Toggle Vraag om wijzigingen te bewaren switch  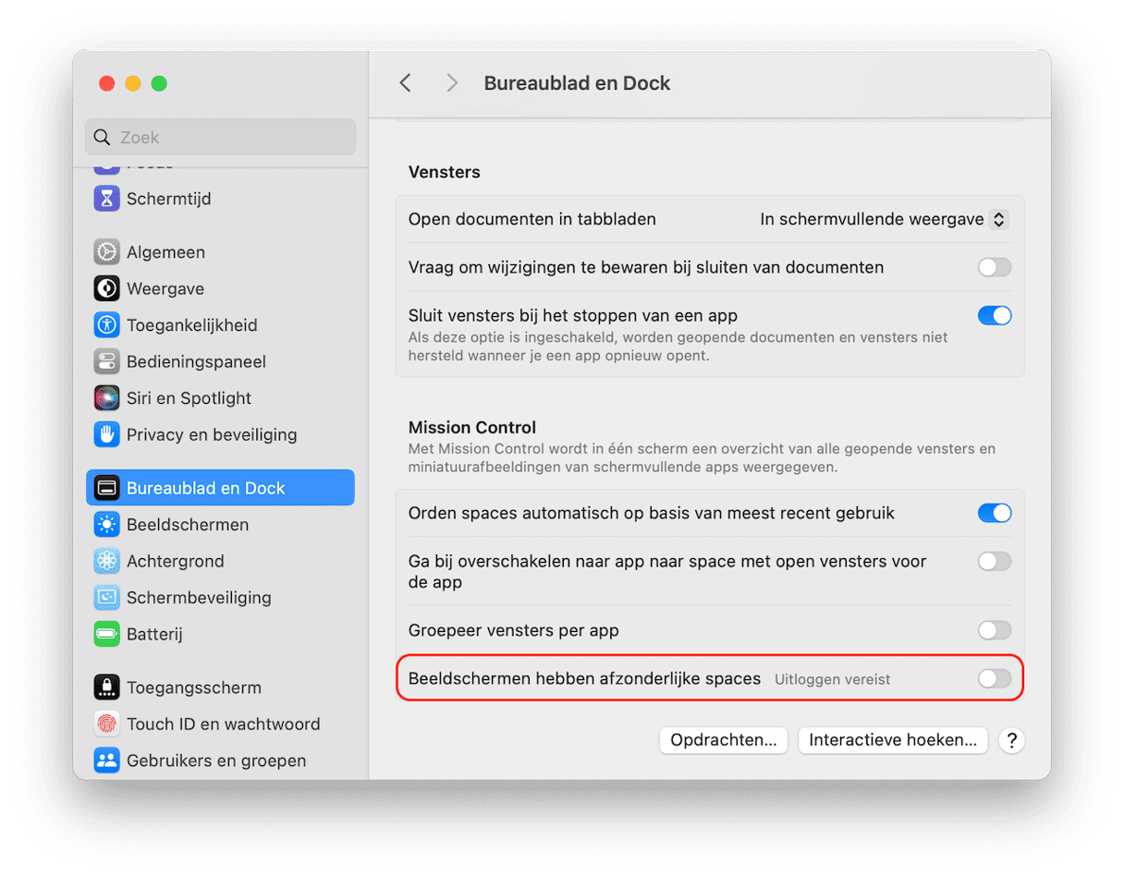pos(995,267)
